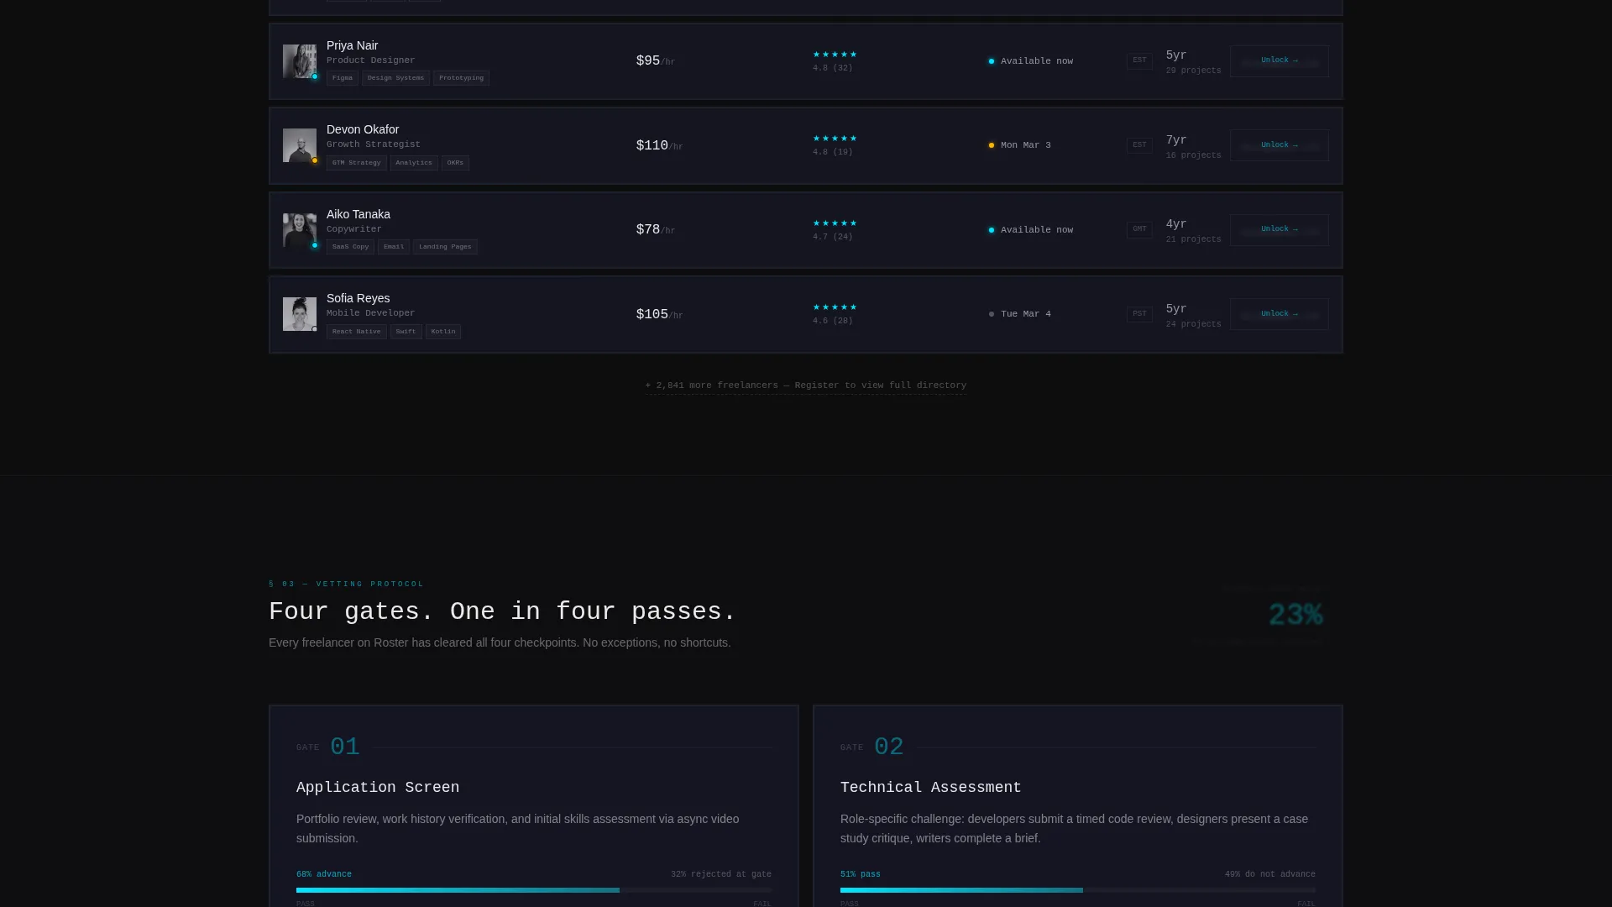Image resolution: width=1612 pixels, height=907 pixels.
Task: Click Unlock button for Priya Nair
Action: pyautogui.click(x=1279, y=60)
